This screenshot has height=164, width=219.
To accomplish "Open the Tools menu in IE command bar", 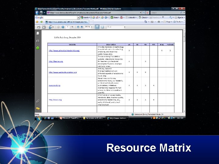I will tap(178, 22).
